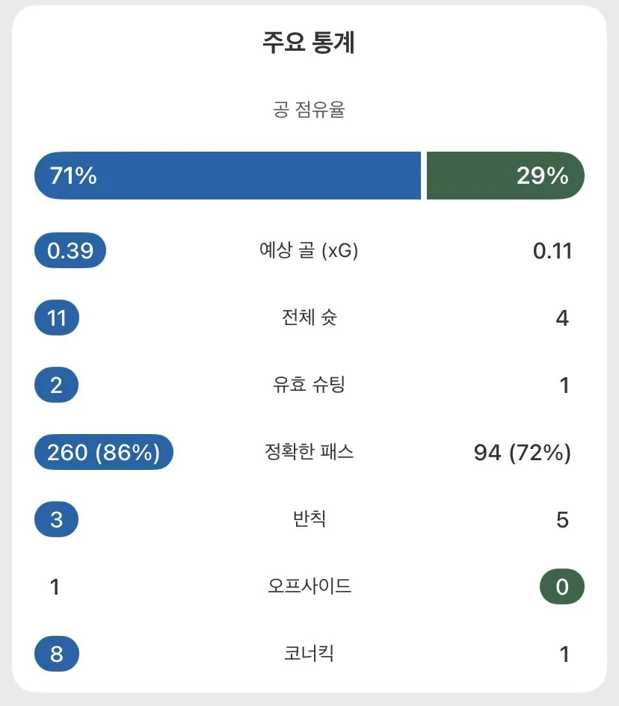Select the 정확한 패스 label
This screenshot has height=706, width=619.
pos(309,452)
